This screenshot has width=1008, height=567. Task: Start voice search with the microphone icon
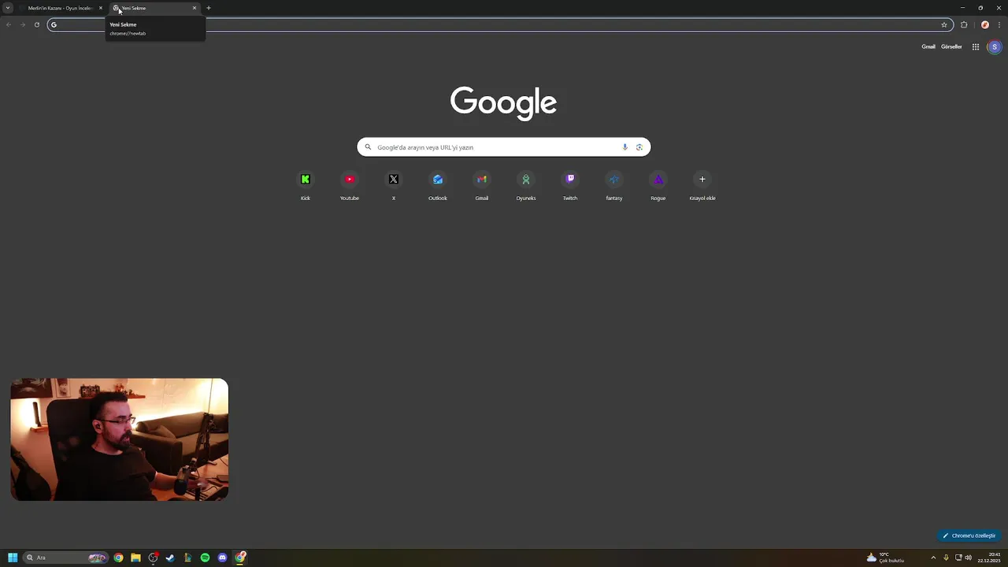point(625,147)
